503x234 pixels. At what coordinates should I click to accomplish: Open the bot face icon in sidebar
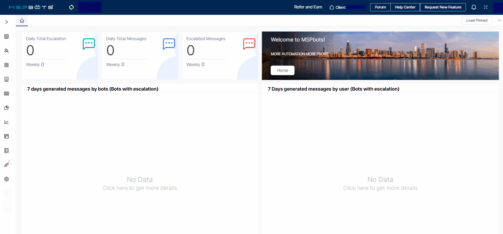tap(7, 79)
